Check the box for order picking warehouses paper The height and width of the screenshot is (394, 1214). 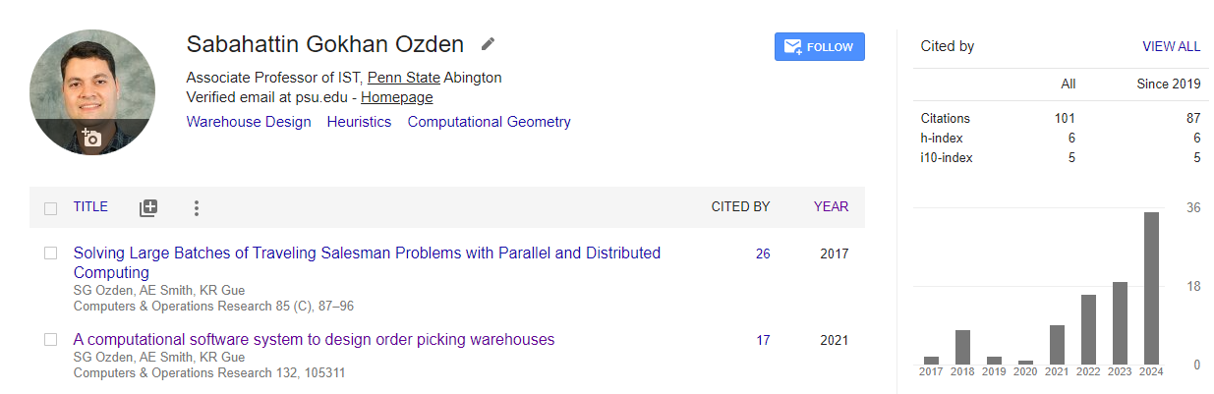pyautogui.click(x=50, y=340)
